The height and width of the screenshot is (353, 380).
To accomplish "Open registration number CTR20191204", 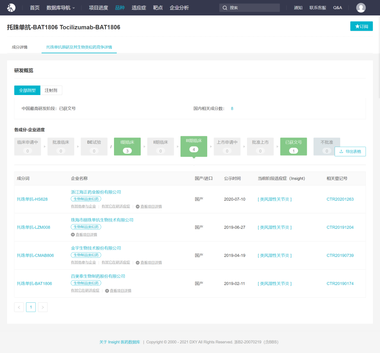I will 340,227.
